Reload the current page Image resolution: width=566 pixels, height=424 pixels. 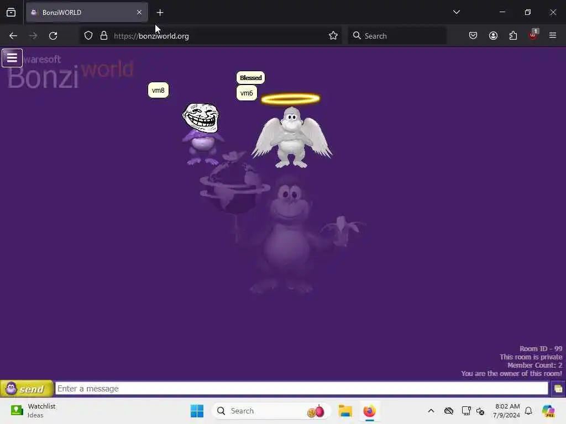coord(53,36)
